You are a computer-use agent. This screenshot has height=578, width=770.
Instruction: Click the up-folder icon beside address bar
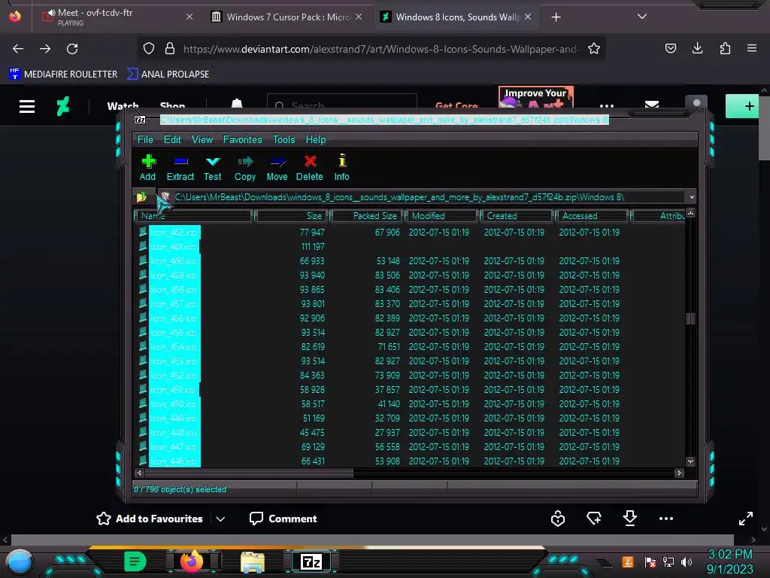point(142,197)
